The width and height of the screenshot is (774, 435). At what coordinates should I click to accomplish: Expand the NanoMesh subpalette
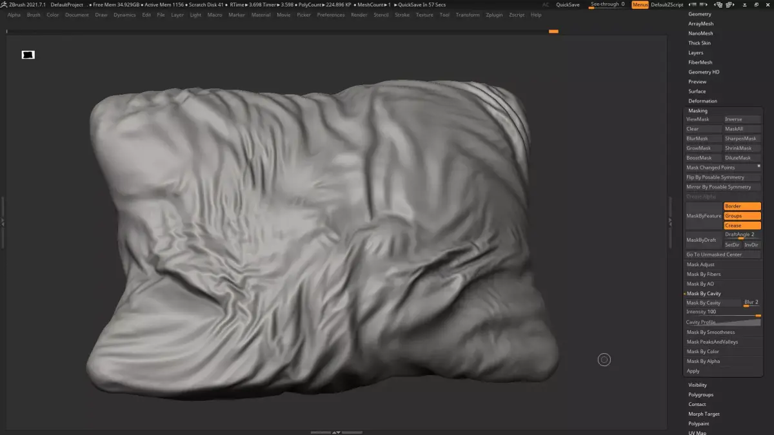click(x=700, y=34)
